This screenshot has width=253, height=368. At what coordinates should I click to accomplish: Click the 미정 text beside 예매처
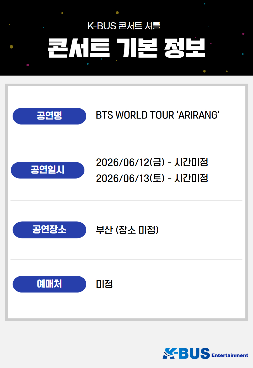(x=104, y=284)
